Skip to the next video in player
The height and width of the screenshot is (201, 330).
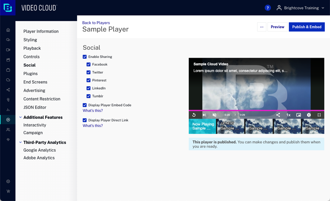[x=204, y=115]
